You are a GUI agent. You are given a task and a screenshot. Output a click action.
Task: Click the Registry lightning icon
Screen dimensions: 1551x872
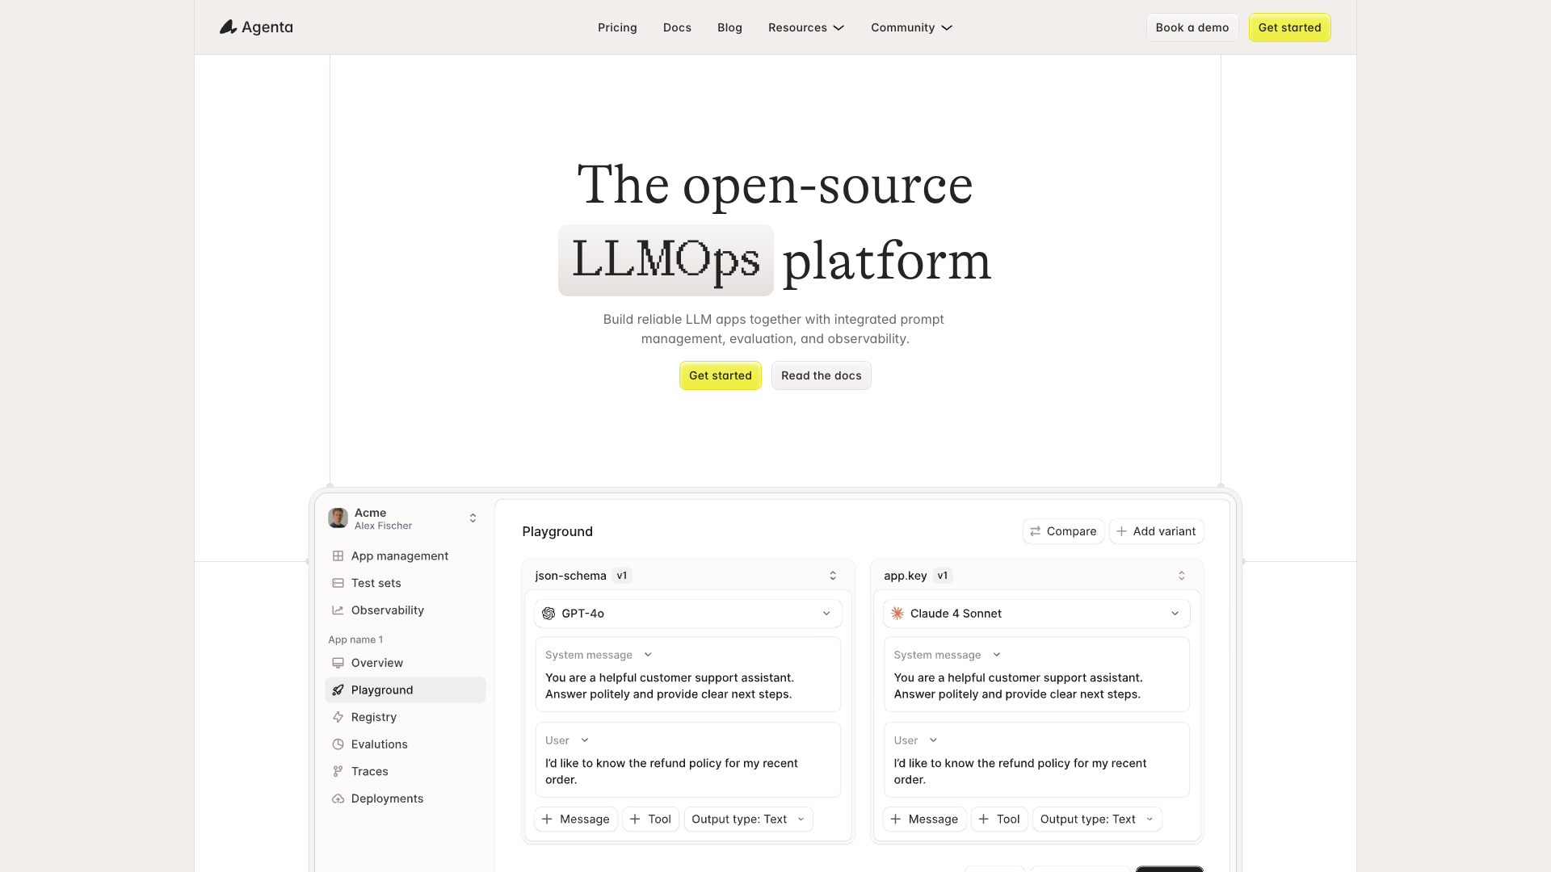coord(338,717)
